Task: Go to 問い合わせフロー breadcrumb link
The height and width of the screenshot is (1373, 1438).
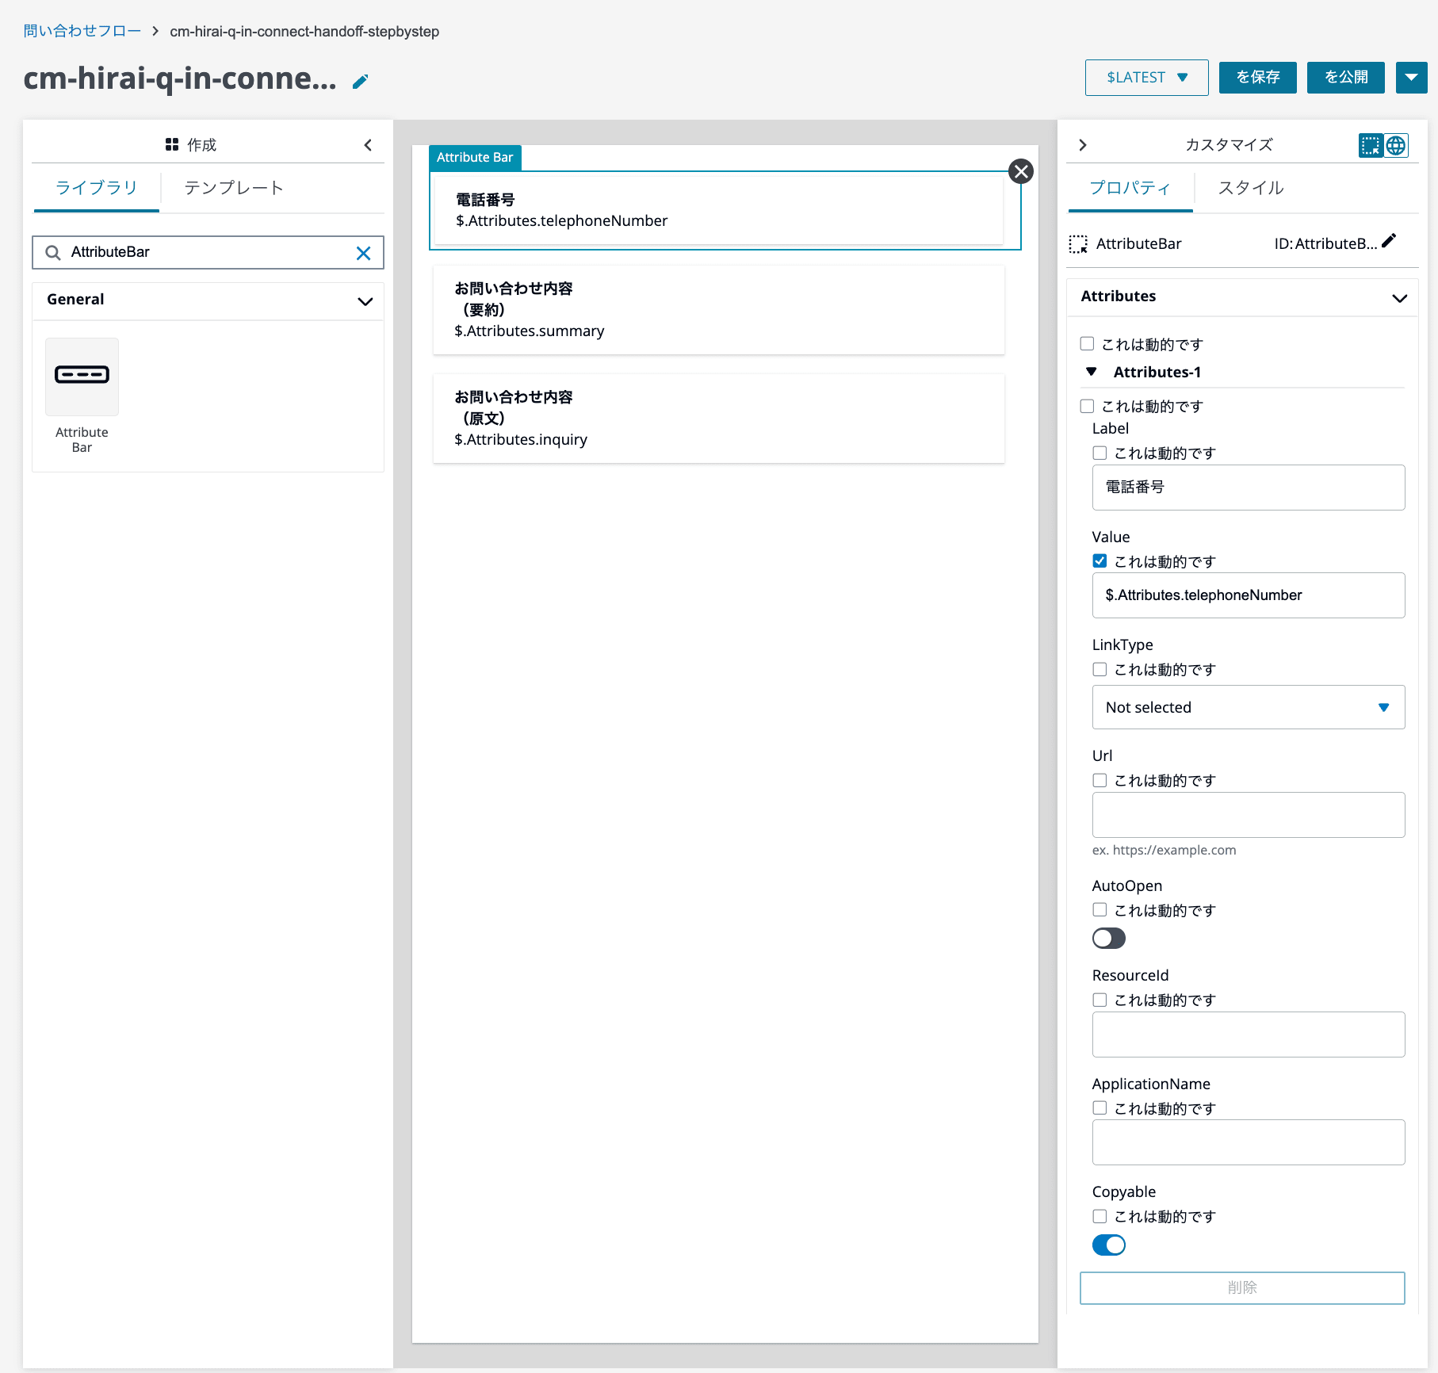Action: (x=82, y=31)
